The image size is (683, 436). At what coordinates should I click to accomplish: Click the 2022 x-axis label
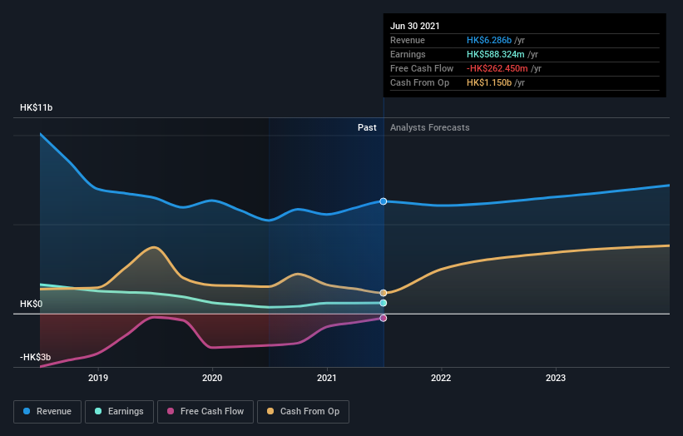[x=441, y=378]
